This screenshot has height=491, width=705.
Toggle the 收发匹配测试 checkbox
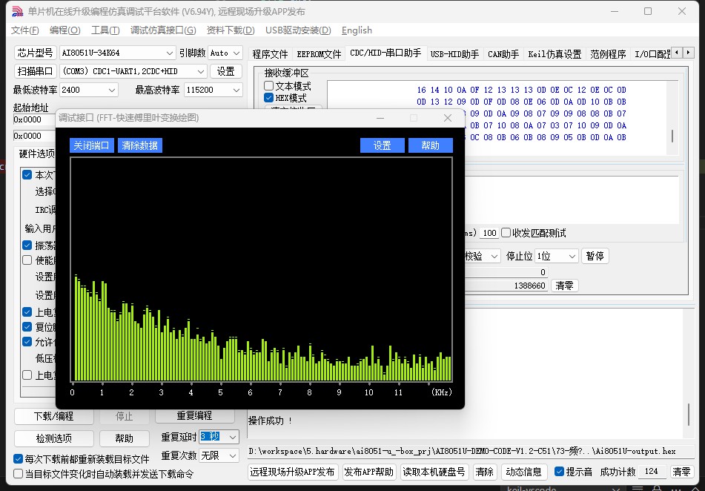pos(506,233)
